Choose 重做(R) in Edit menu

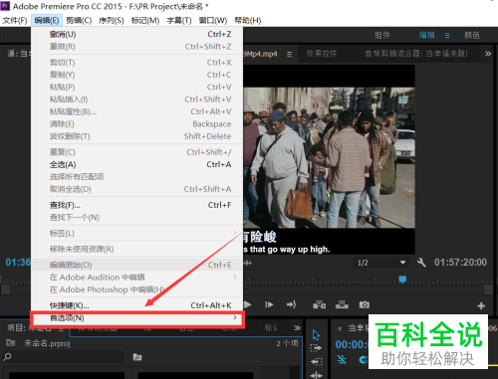(x=137, y=47)
